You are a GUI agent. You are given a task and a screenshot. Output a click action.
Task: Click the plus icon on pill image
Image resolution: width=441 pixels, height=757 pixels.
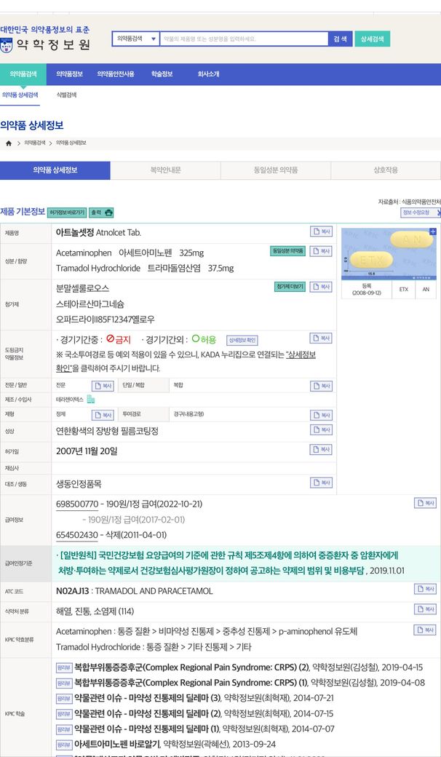(x=433, y=231)
